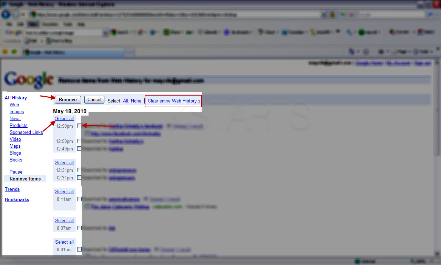Open All History in sidebar
This screenshot has width=441, height=265.
click(16, 98)
